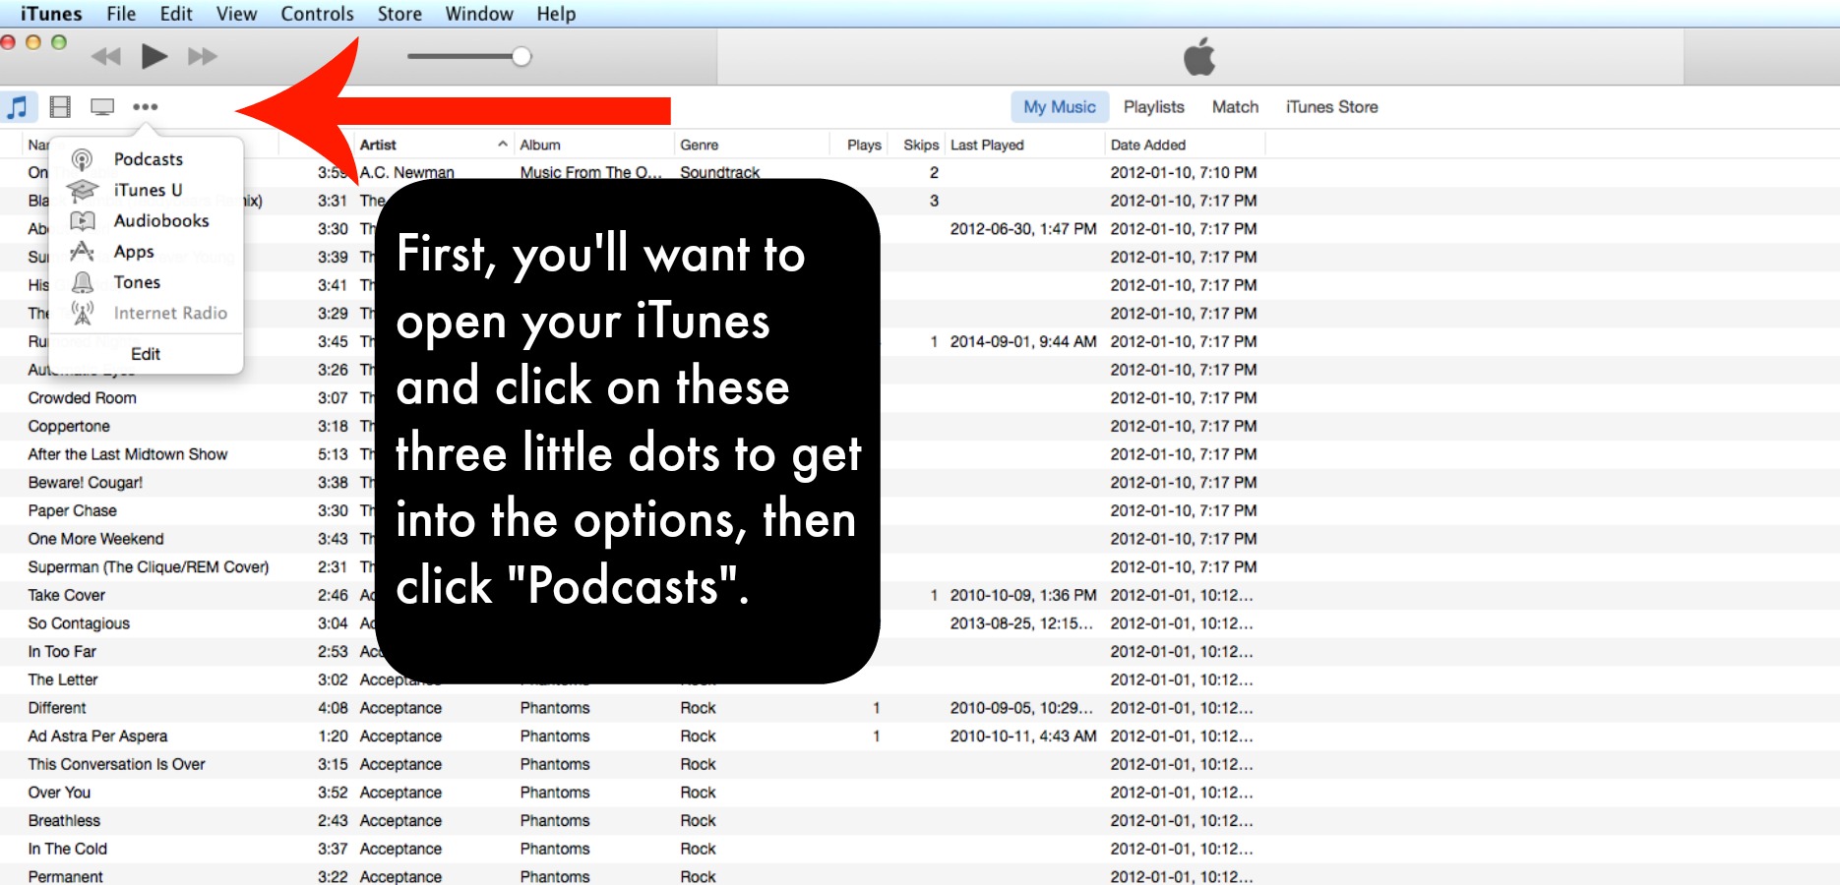1840x885 pixels.
Task: Select the song Different
Action: (x=57, y=708)
